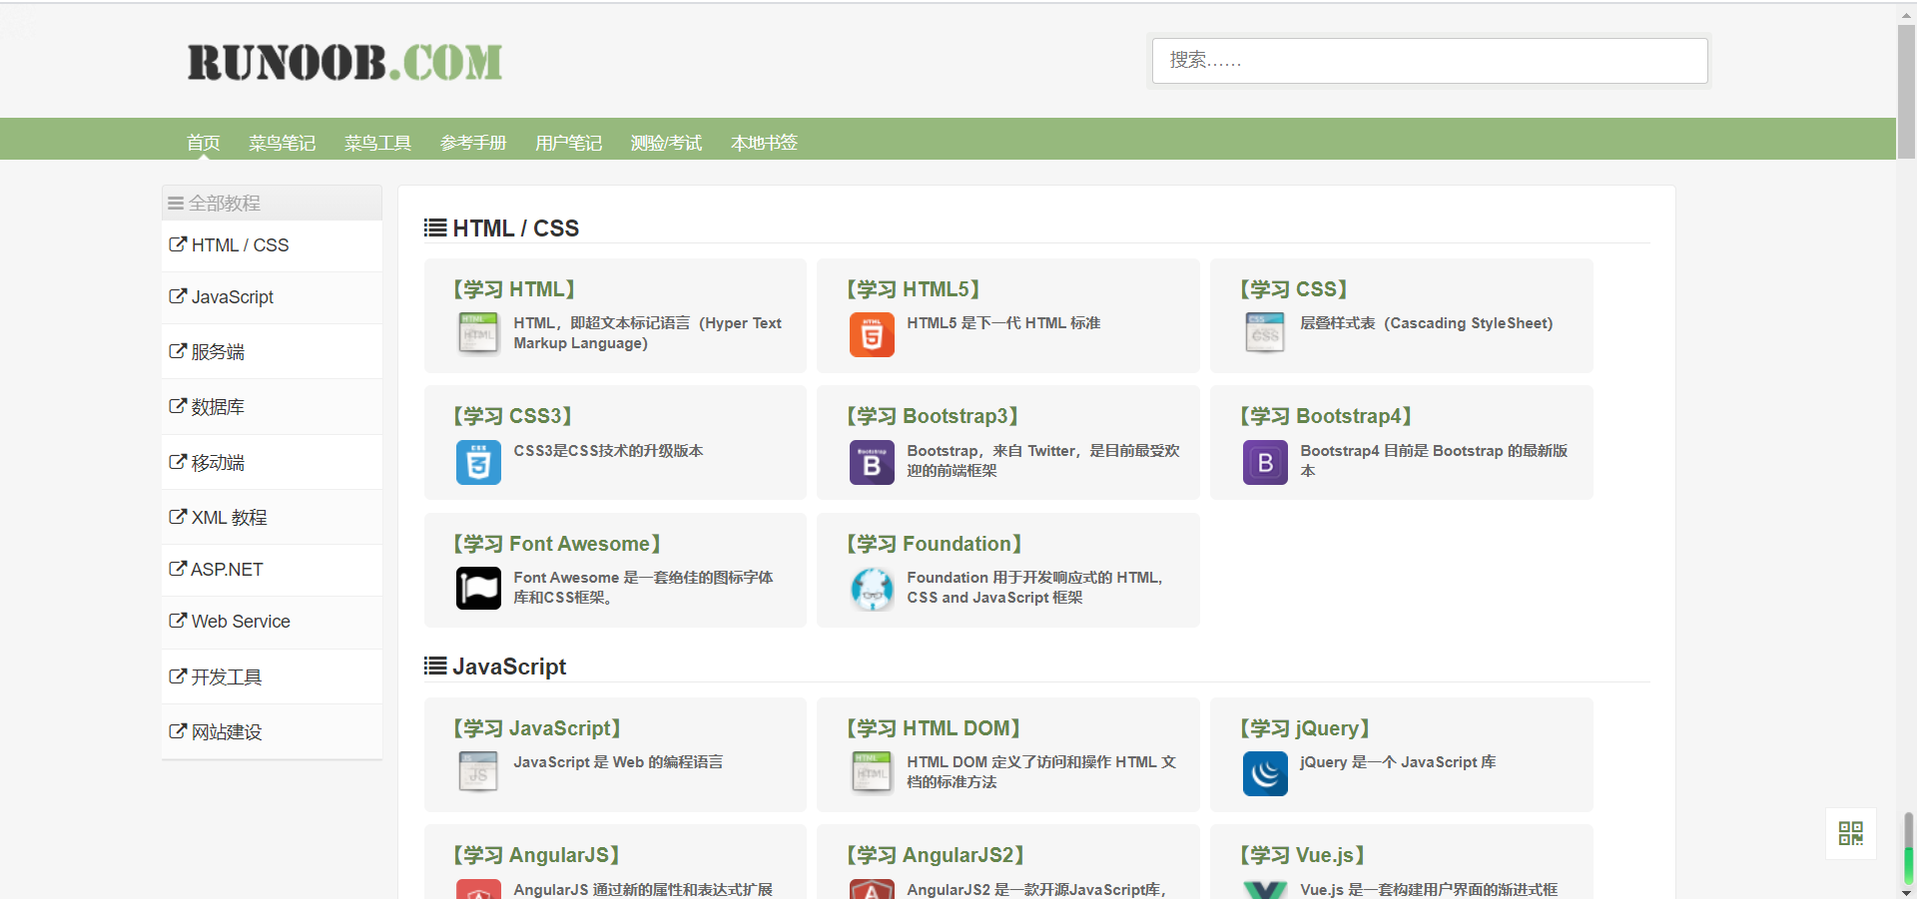Click external-link icon beside 开发工具
This screenshot has height=899, width=1917.
(178, 676)
